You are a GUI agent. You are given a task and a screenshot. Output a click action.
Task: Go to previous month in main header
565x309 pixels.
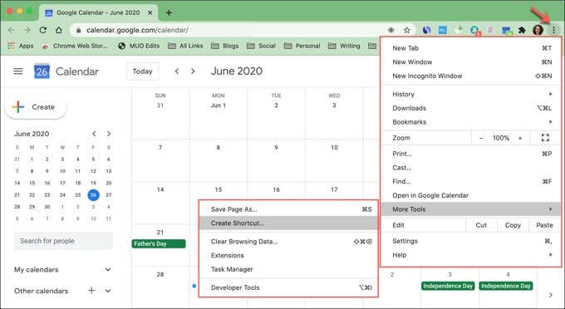177,71
